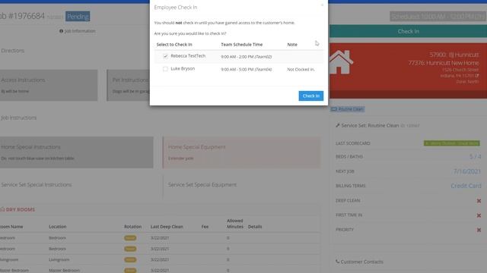Click the Deep Clean red X icon

[x=479, y=201]
